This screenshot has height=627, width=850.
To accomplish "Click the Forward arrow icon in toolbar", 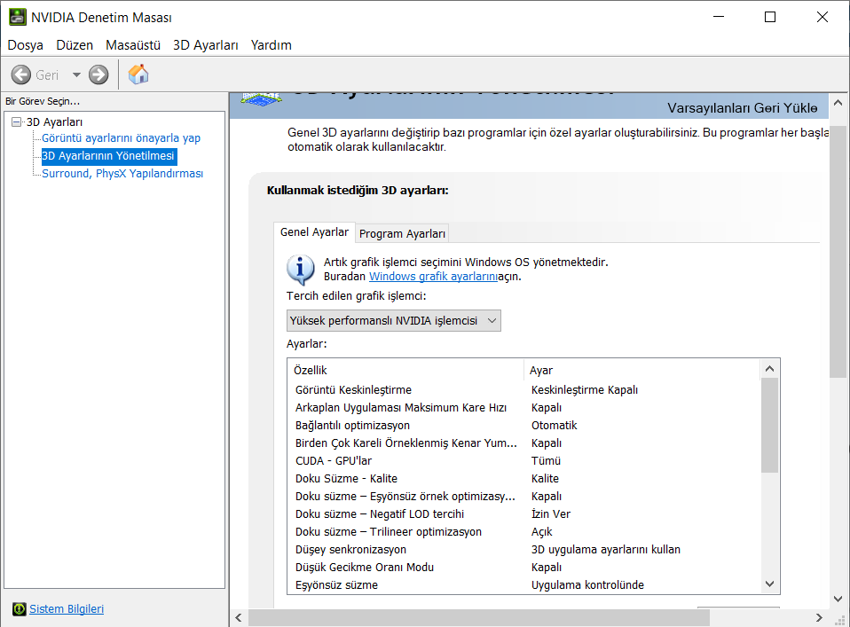I will pos(98,74).
